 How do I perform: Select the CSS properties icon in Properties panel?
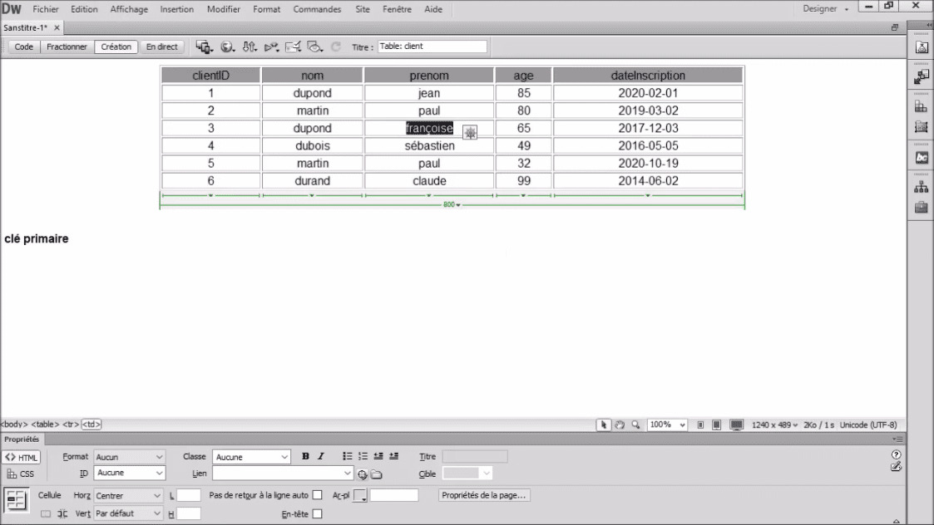[20, 474]
